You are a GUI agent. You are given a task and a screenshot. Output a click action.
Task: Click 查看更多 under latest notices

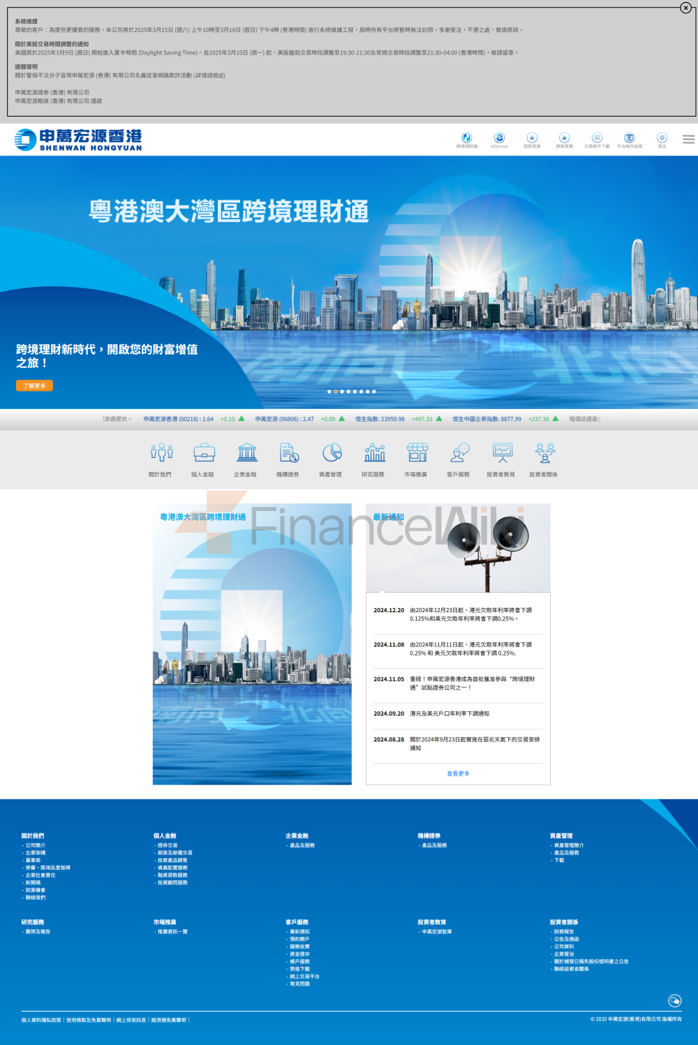click(458, 773)
